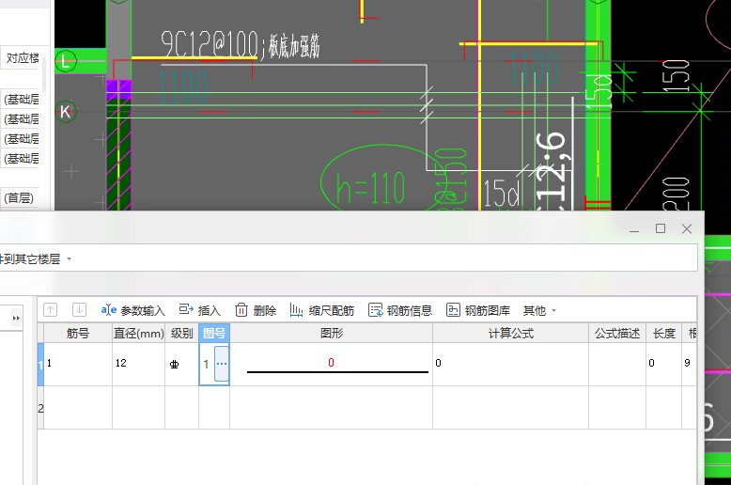
Task: Expand the 其他 dropdown menu
Action: (x=539, y=310)
